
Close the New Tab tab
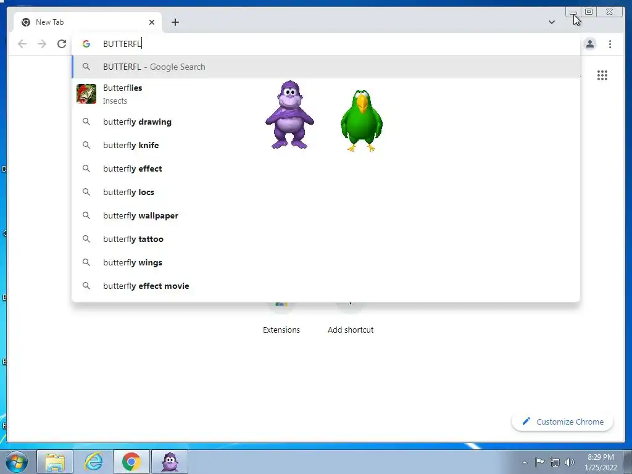(152, 22)
